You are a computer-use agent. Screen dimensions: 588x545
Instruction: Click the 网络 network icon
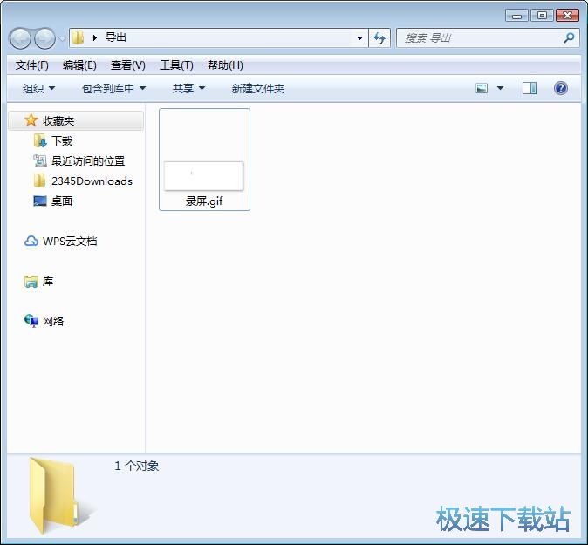(x=31, y=321)
